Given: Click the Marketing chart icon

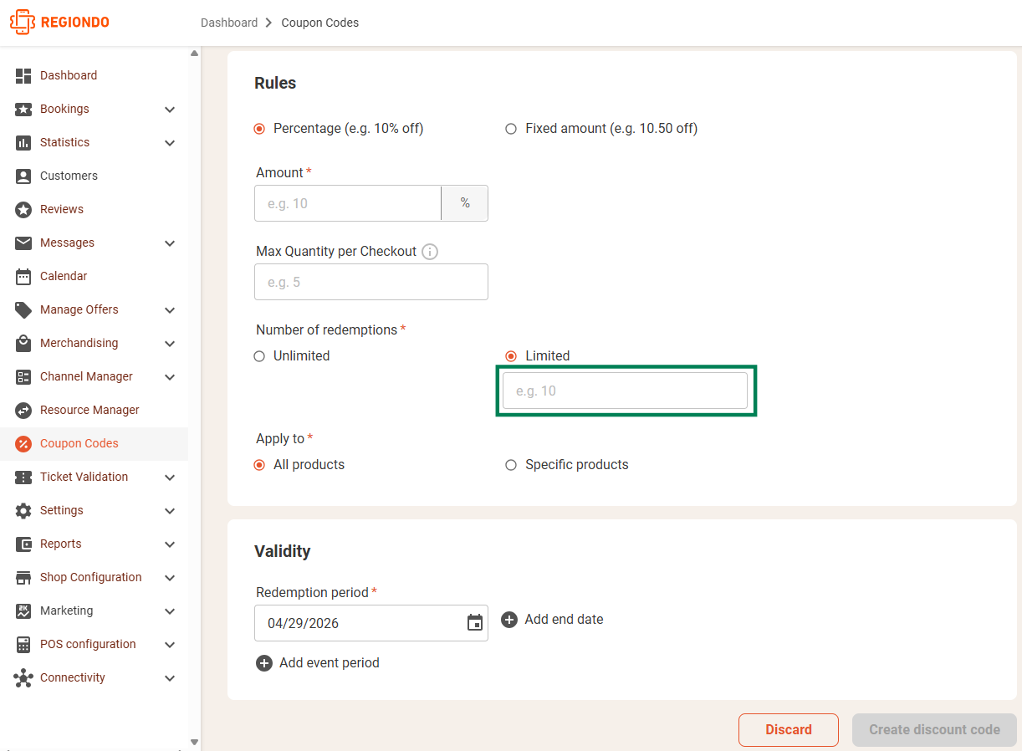Looking at the screenshot, I should (23, 611).
